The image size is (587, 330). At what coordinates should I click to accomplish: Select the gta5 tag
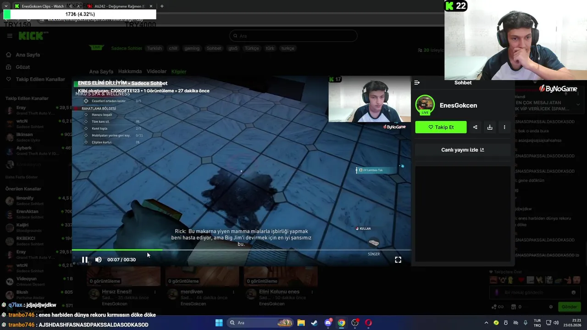233,48
